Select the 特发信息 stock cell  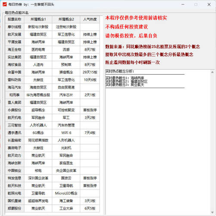pyautogui.click(x=15, y=178)
